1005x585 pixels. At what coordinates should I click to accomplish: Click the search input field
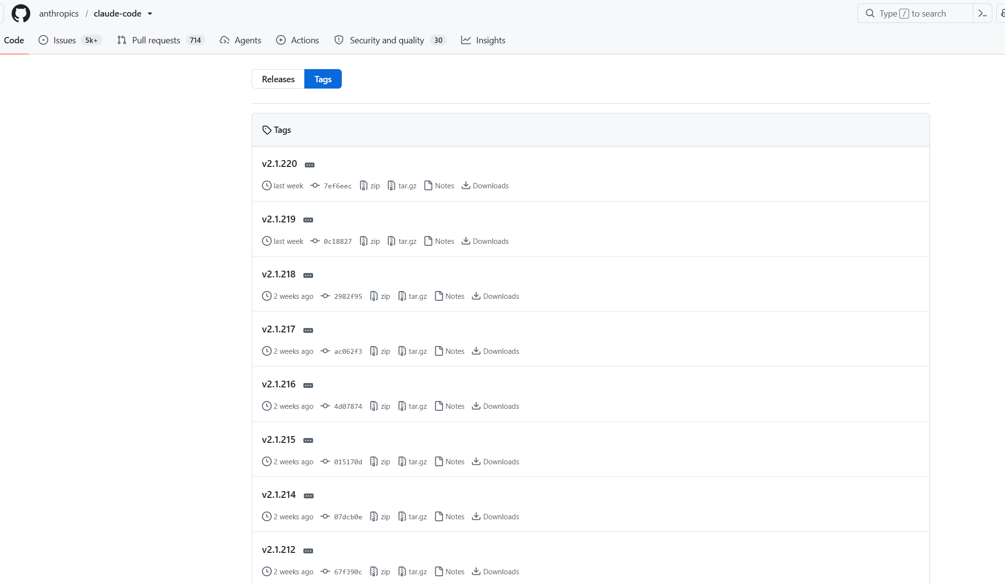point(915,14)
